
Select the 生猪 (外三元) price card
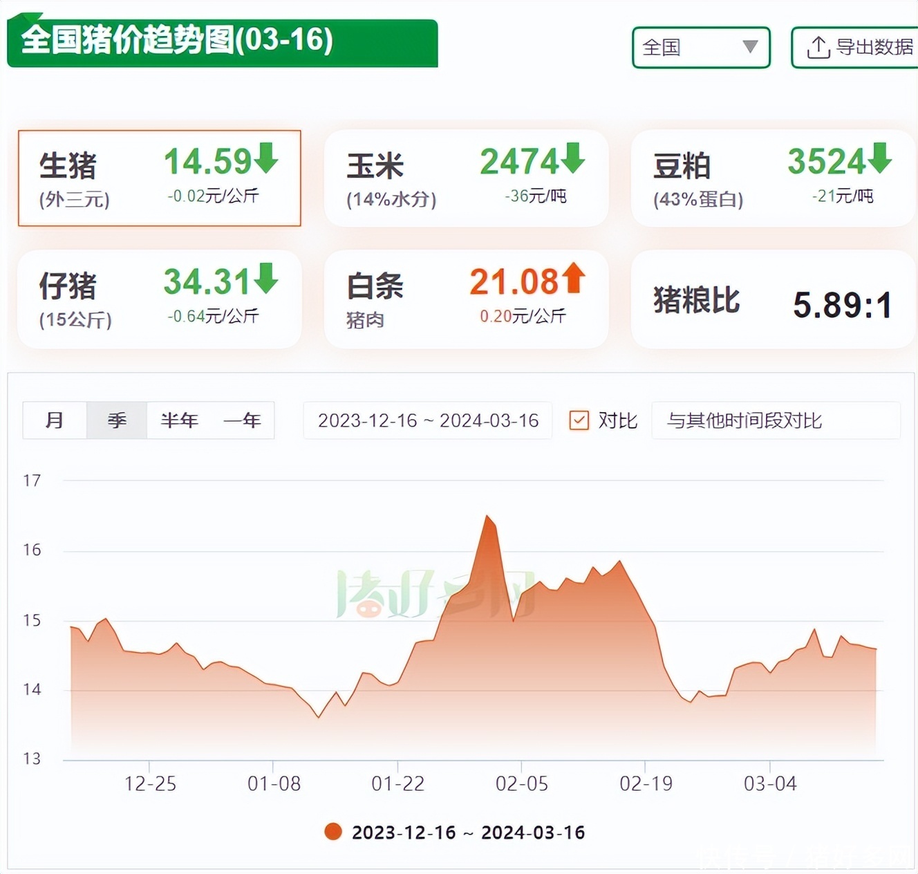click(160, 178)
